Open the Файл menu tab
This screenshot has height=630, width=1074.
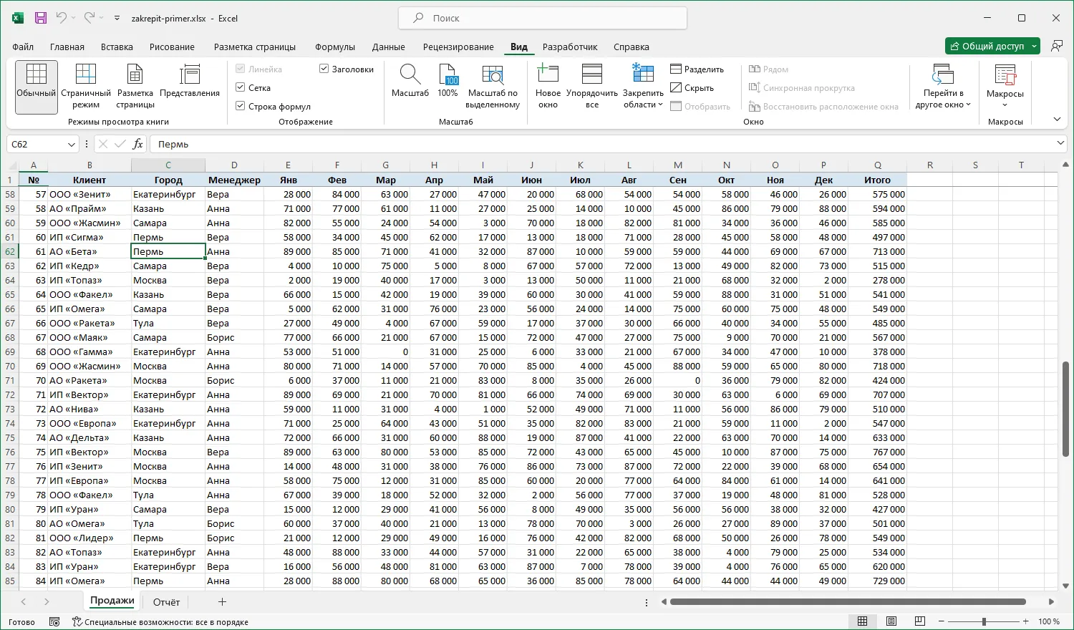[x=23, y=47]
